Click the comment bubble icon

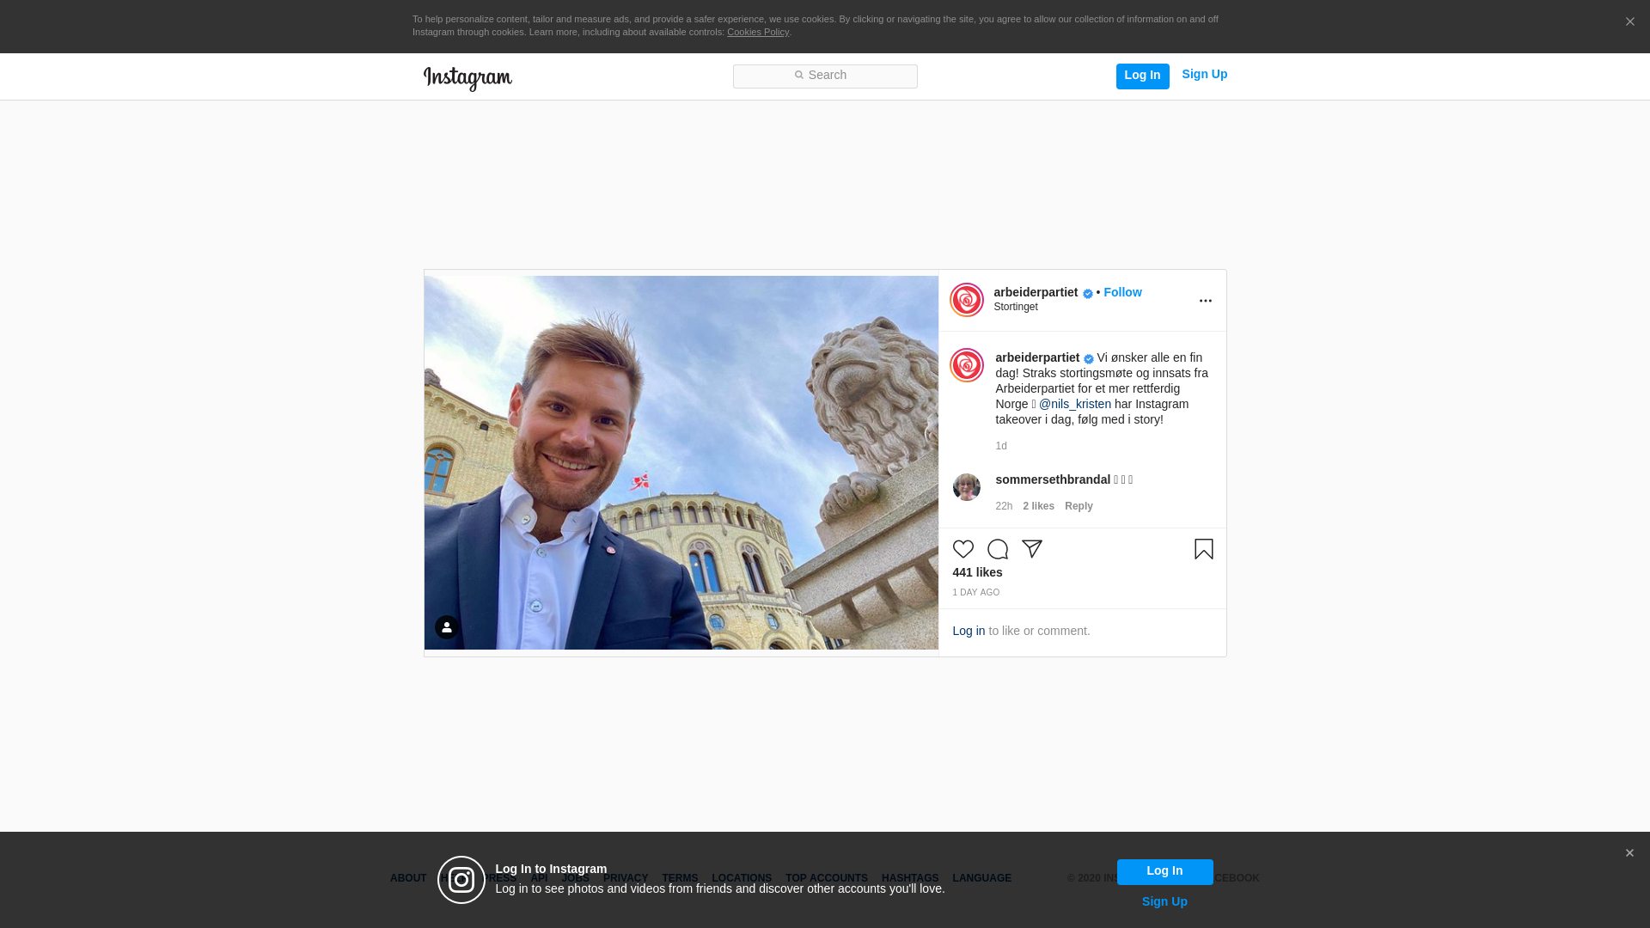(997, 549)
